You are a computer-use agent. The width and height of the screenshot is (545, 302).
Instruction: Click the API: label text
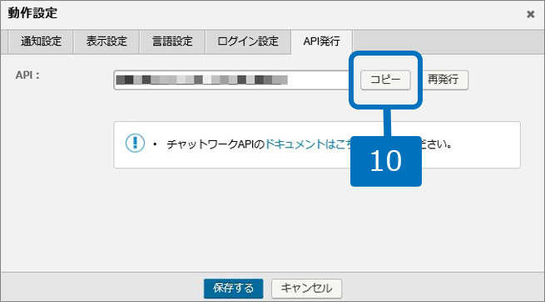click(x=27, y=75)
